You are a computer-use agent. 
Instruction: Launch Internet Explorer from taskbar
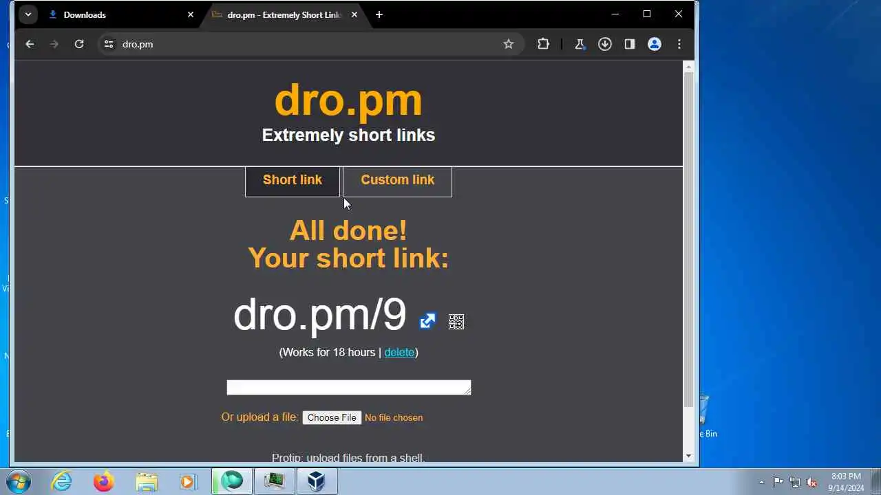pos(62,481)
